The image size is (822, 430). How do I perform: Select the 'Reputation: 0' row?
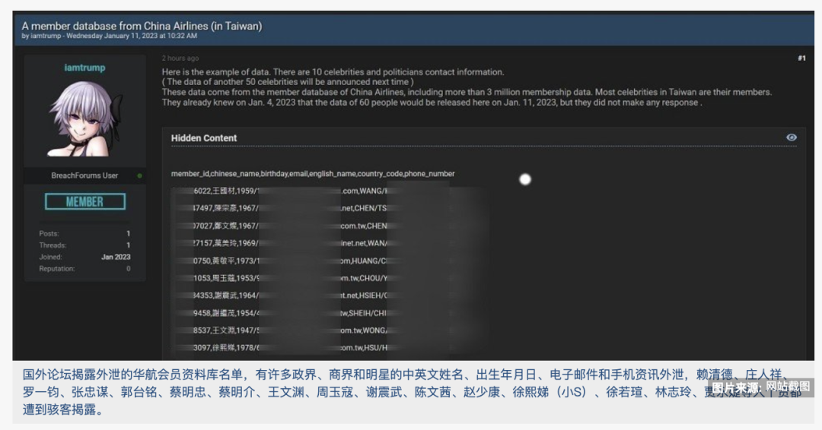[84, 268]
